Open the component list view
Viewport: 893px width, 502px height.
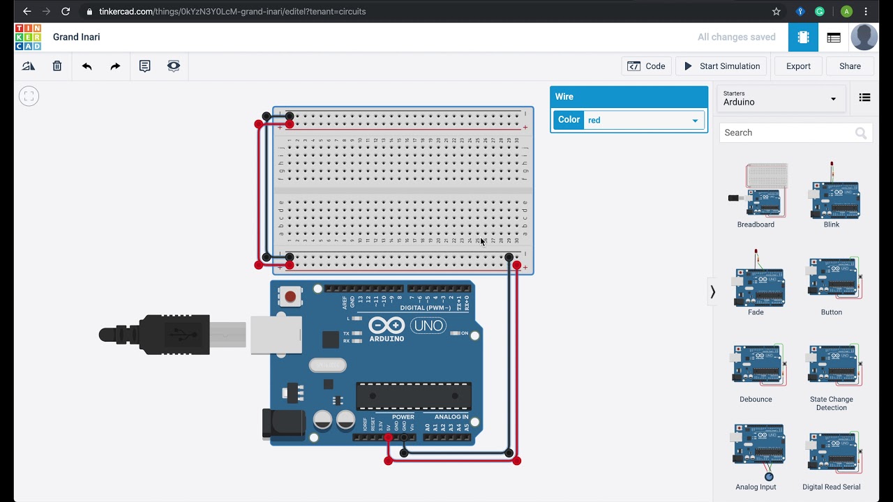[x=834, y=38]
